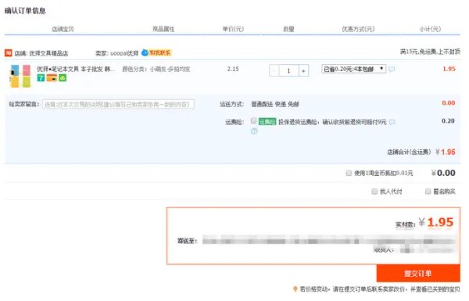Click the 单价(元) column header

[x=233, y=29]
